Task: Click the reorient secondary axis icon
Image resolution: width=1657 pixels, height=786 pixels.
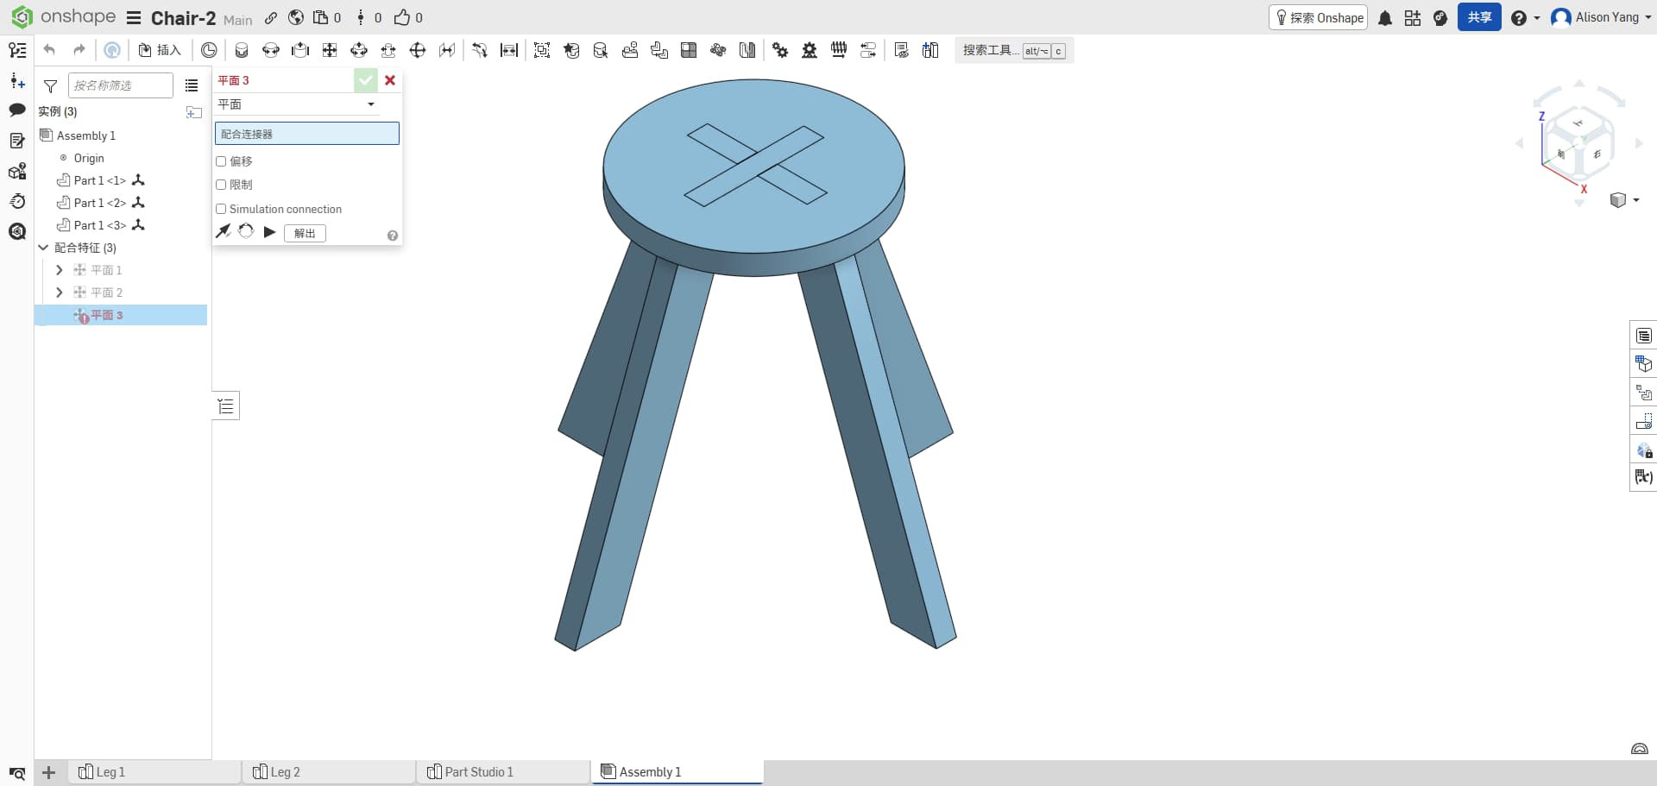Action: [x=246, y=231]
